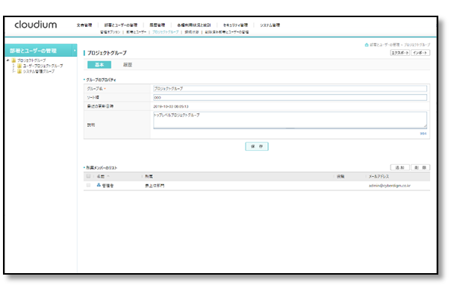The image size is (451, 300).
Task: Click the home icon in the breadcrumb
Action: (367, 46)
